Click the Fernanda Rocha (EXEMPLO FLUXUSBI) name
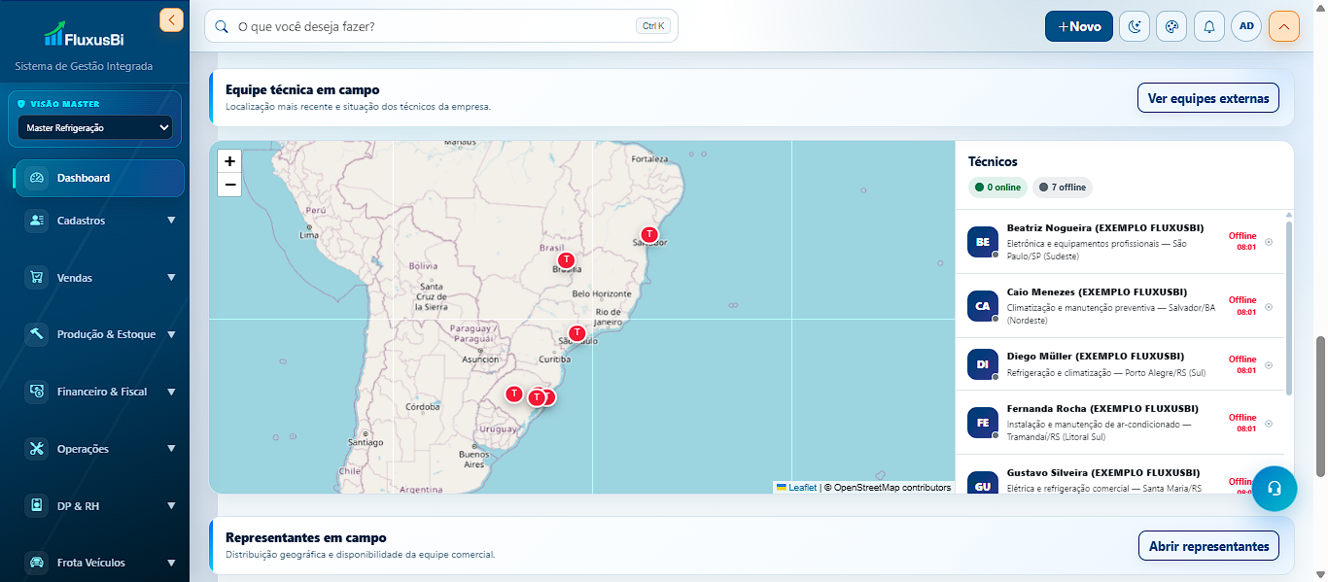The width and height of the screenshot is (1328, 582). [x=1102, y=408]
